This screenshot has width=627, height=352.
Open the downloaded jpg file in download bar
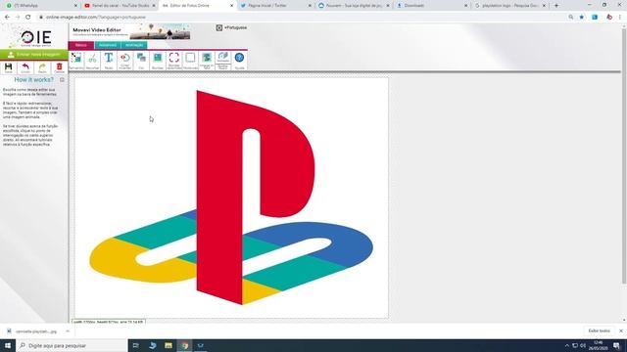click(x=32, y=331)
